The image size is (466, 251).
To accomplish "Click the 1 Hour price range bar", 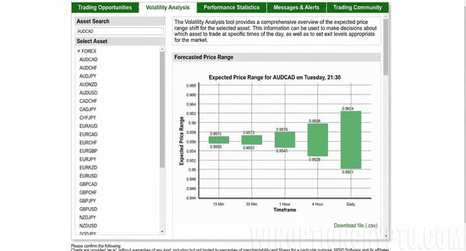I will click(x=285, y=140).
